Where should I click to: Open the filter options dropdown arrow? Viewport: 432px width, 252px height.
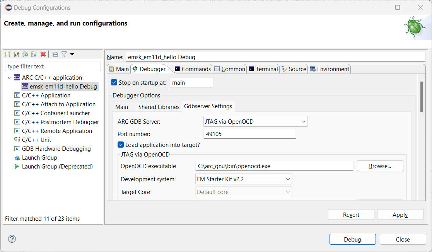[x=72, y=54]
